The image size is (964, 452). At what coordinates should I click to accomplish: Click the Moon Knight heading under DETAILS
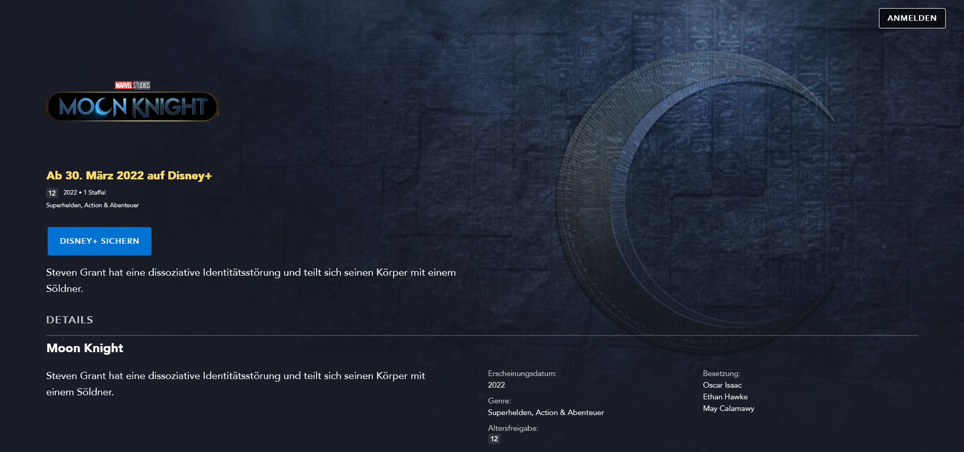84,348
